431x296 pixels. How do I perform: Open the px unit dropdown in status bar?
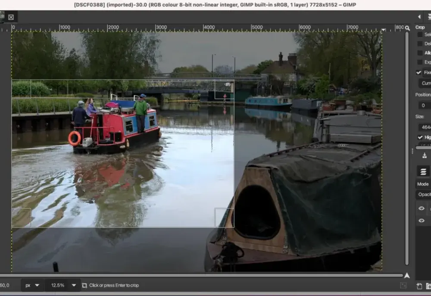(32, 285)
